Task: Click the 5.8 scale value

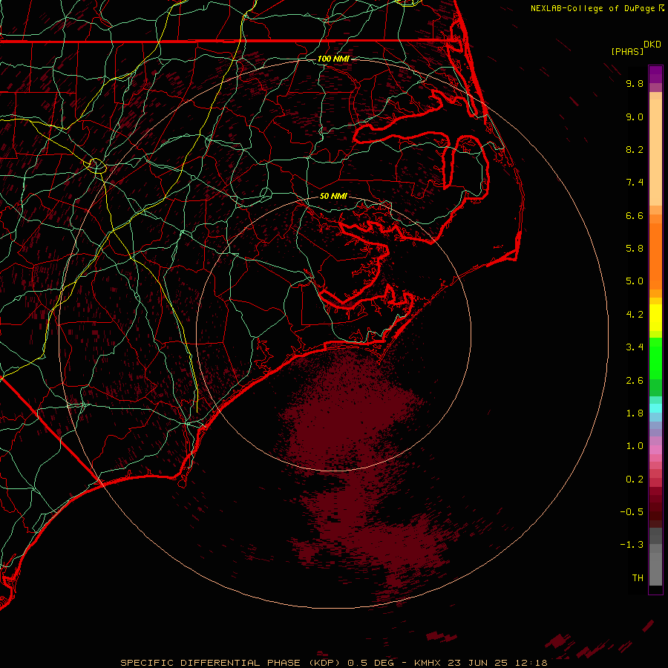Action: point(635,249)
